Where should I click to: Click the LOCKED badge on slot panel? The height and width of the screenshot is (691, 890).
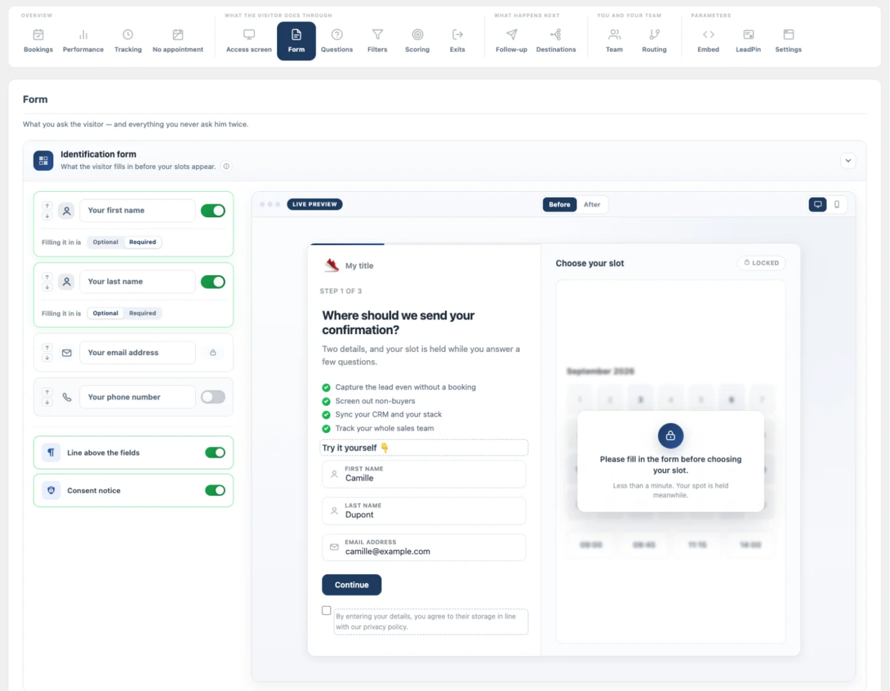[x=762, y=263]
